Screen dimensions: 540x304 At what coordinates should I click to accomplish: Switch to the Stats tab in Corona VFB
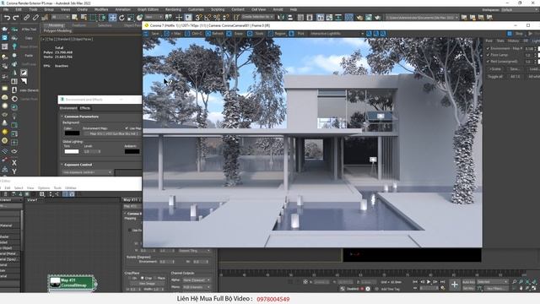pyautogui.click(x=500, y=41)
